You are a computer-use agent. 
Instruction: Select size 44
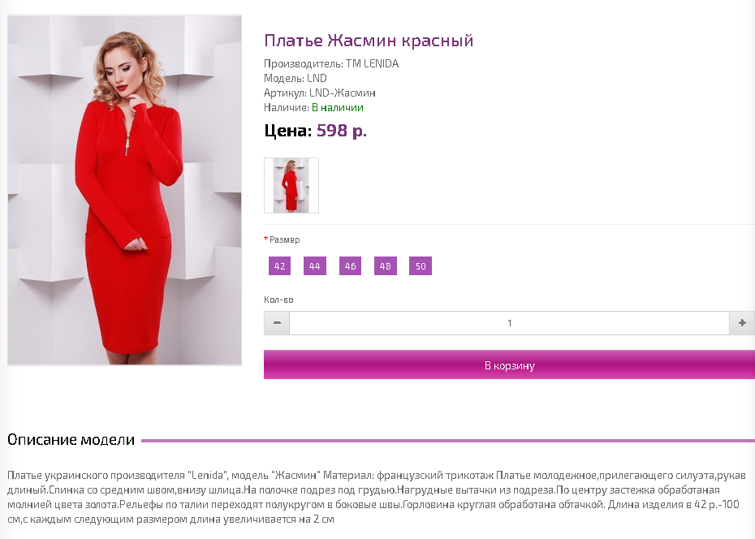coord(315,265)
